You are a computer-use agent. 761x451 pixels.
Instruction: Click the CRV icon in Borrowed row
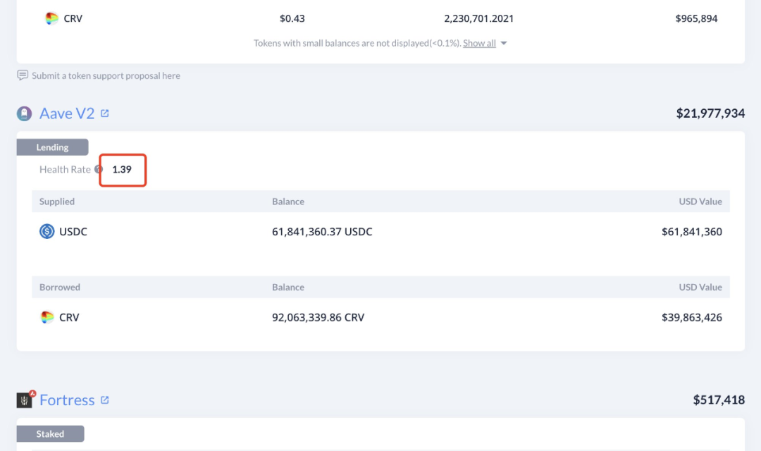tap(47, 317)
